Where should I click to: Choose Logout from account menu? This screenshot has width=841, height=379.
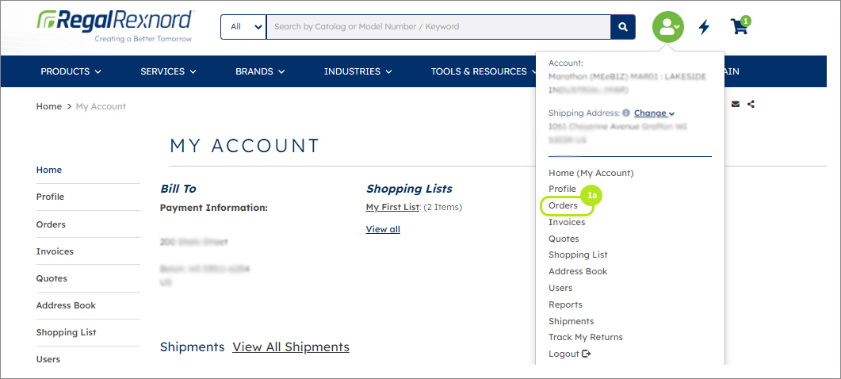click(570, 354)
